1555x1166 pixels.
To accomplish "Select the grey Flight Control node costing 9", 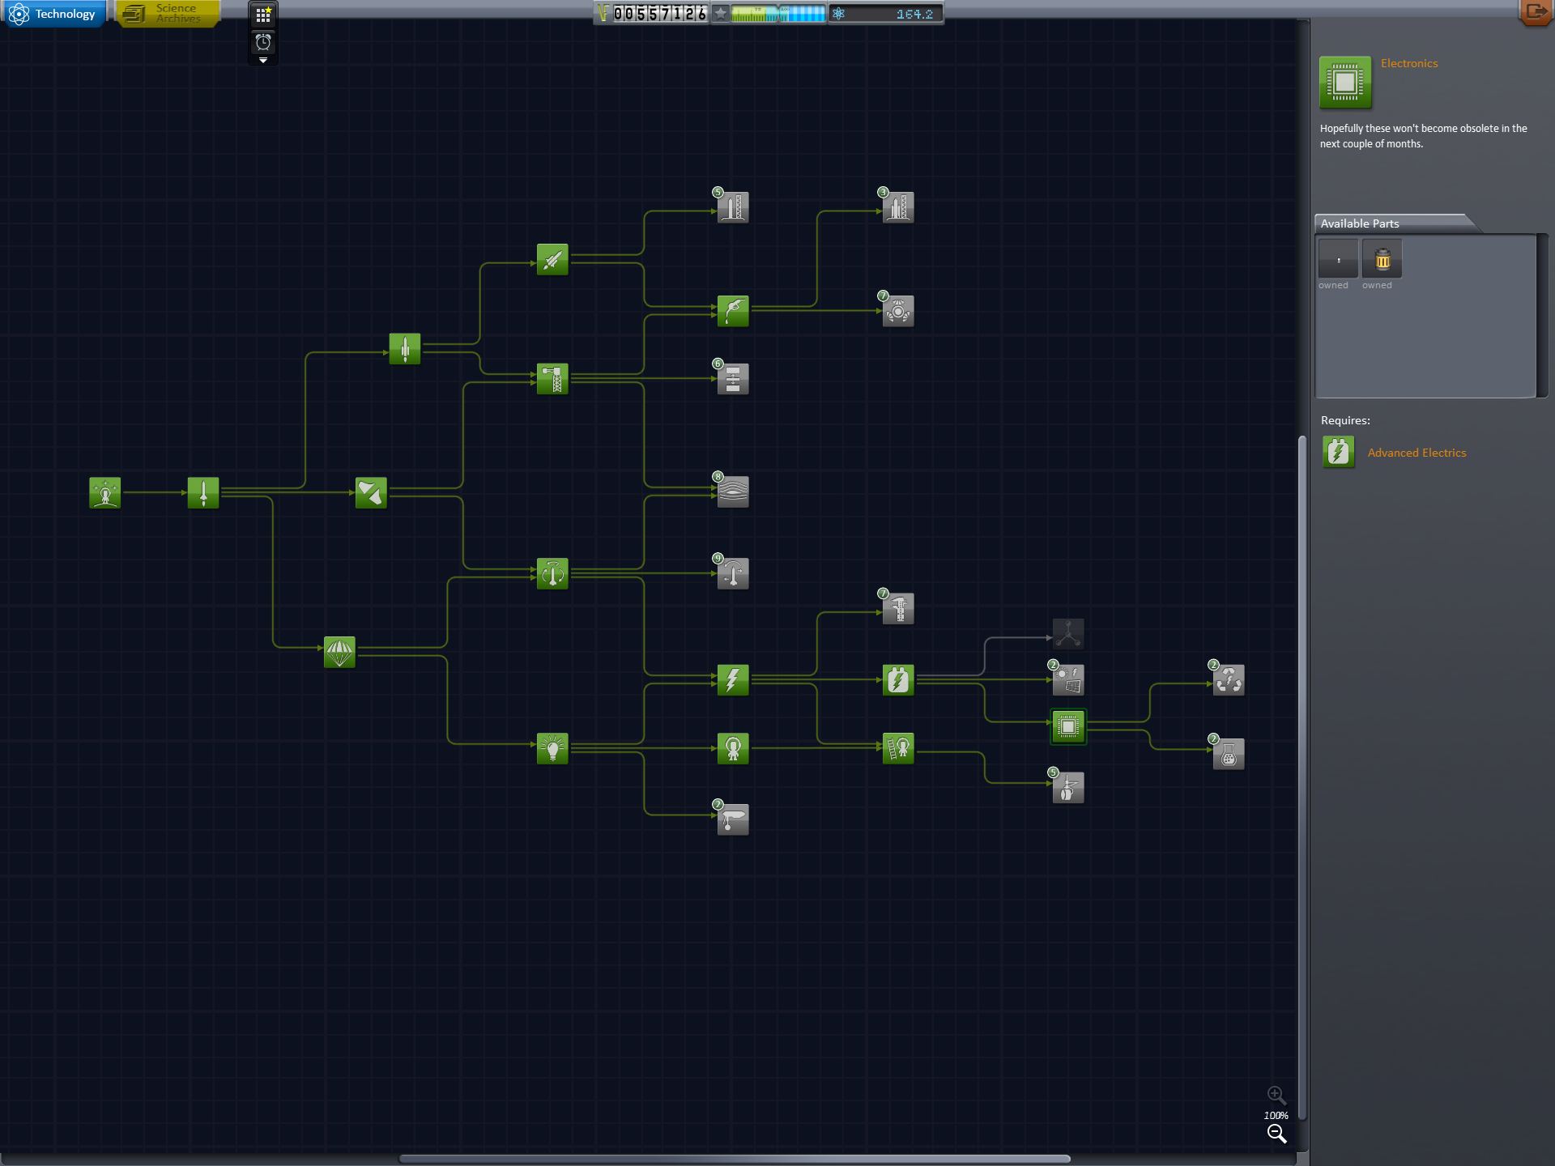I will [x=732, y=573].
